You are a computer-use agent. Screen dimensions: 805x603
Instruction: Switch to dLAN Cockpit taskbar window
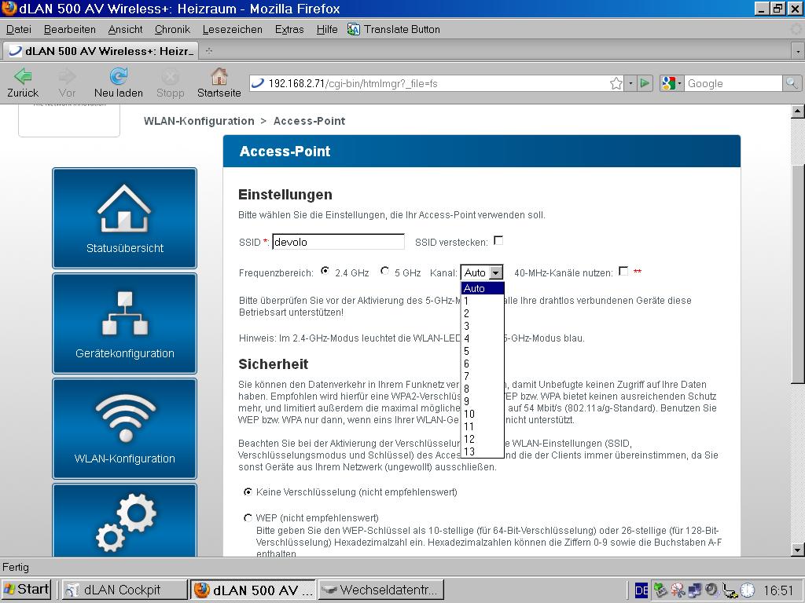click(125, 590)
